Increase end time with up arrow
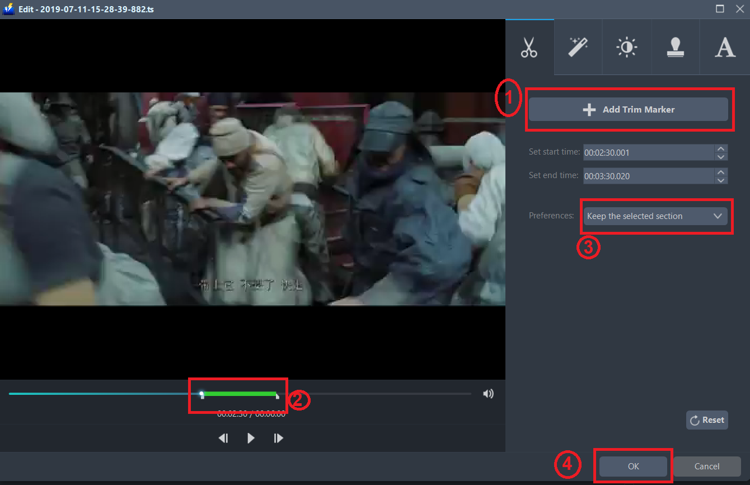This screenshot has width=750, height=485. click(x=721, y=172)
